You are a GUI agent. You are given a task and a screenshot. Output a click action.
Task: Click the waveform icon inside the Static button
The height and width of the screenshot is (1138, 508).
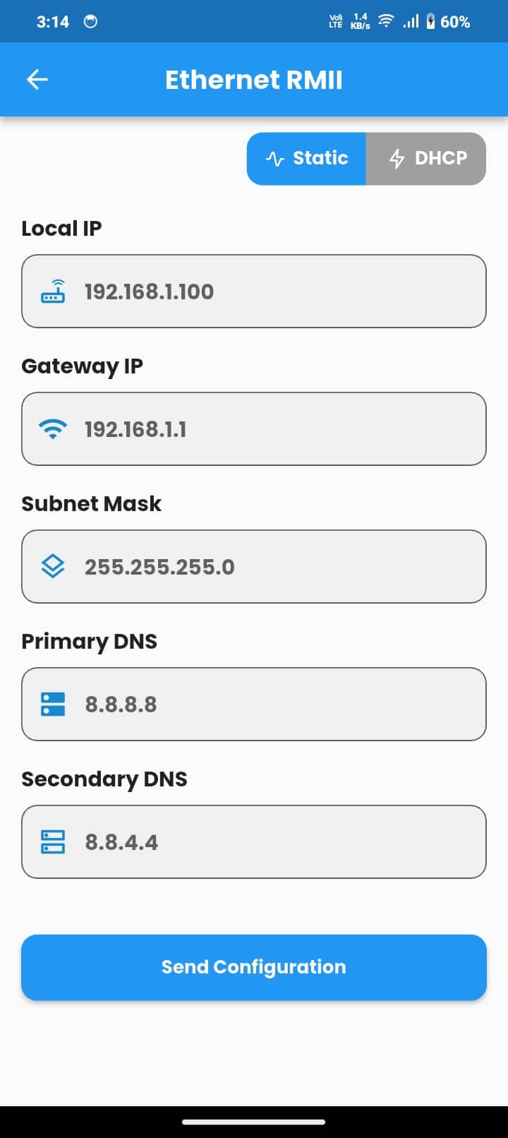pos(275,158)
